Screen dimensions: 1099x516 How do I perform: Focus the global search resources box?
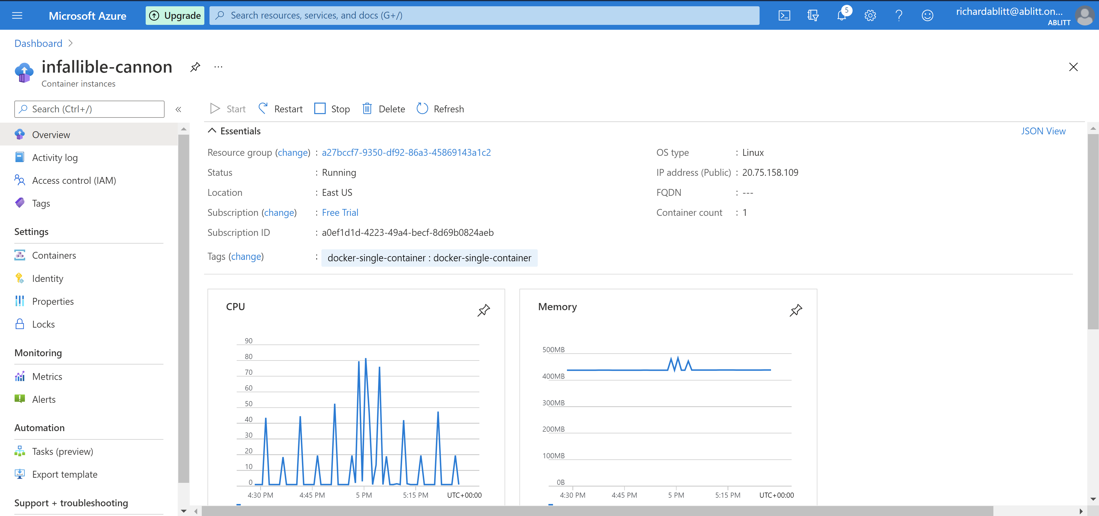pyautogui.click(x=484, y=16)
